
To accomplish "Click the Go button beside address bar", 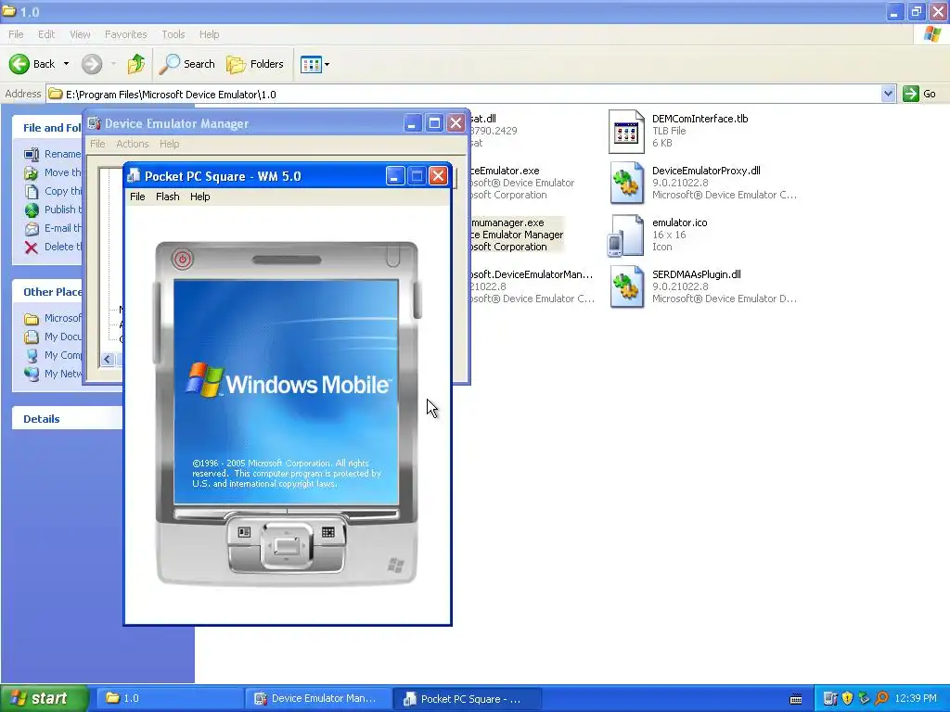I will click(x=919, y=94).
